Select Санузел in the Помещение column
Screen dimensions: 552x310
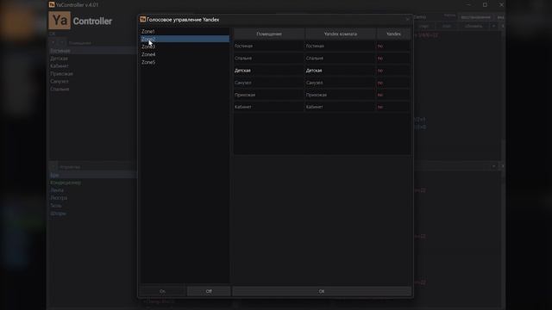click(x=269, y=83)
